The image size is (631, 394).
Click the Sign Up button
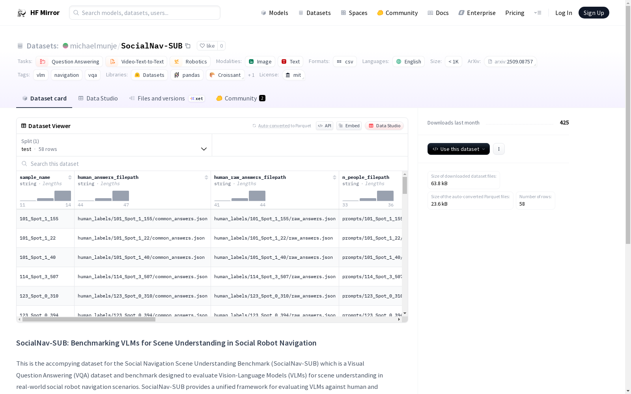click(594, 13)
